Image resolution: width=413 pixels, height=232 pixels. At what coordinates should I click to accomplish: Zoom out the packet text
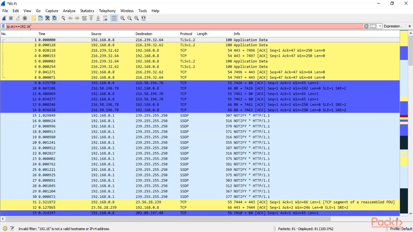(x=129, y=18)
